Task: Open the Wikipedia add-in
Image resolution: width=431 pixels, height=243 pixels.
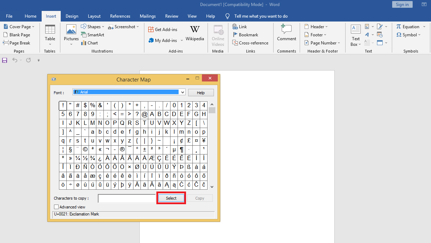Action: [195, 34]
